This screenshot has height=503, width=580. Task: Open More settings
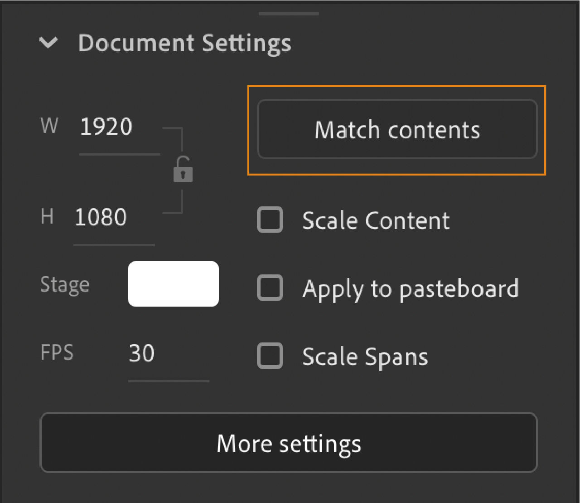(x=289, y=443)
